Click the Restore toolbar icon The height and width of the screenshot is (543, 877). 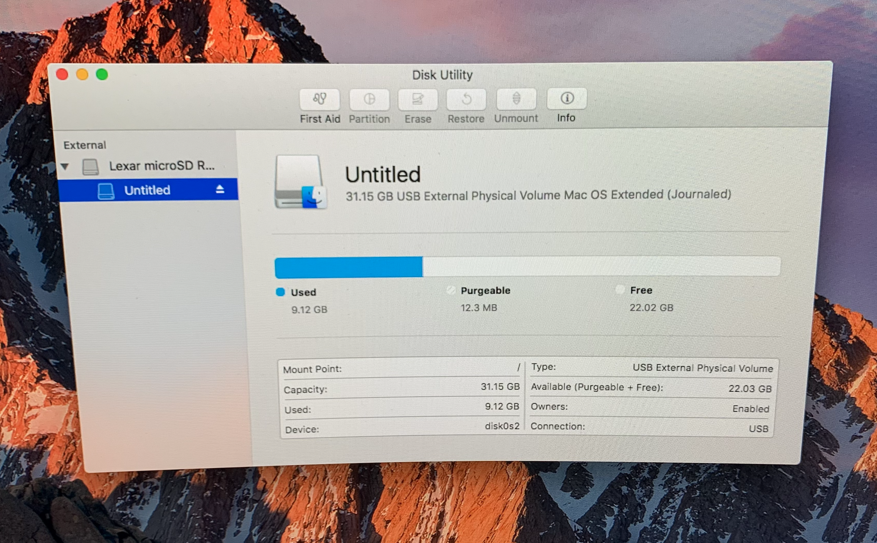pyautogui.click(x=466, y=100)
